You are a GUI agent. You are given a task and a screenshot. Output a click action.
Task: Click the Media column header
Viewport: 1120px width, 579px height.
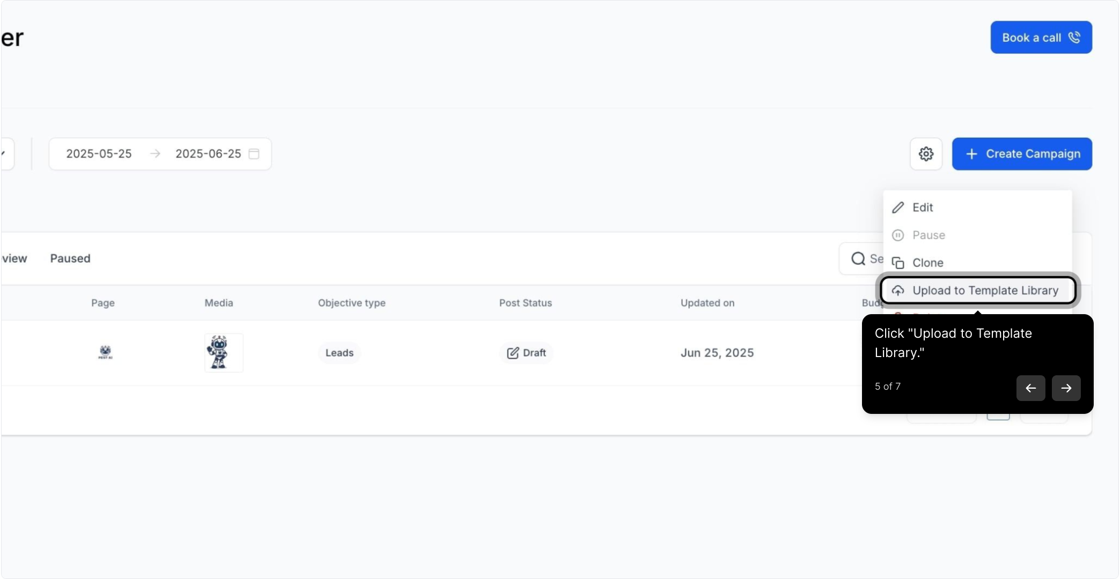pyautogui.click(x=219, y=303)
